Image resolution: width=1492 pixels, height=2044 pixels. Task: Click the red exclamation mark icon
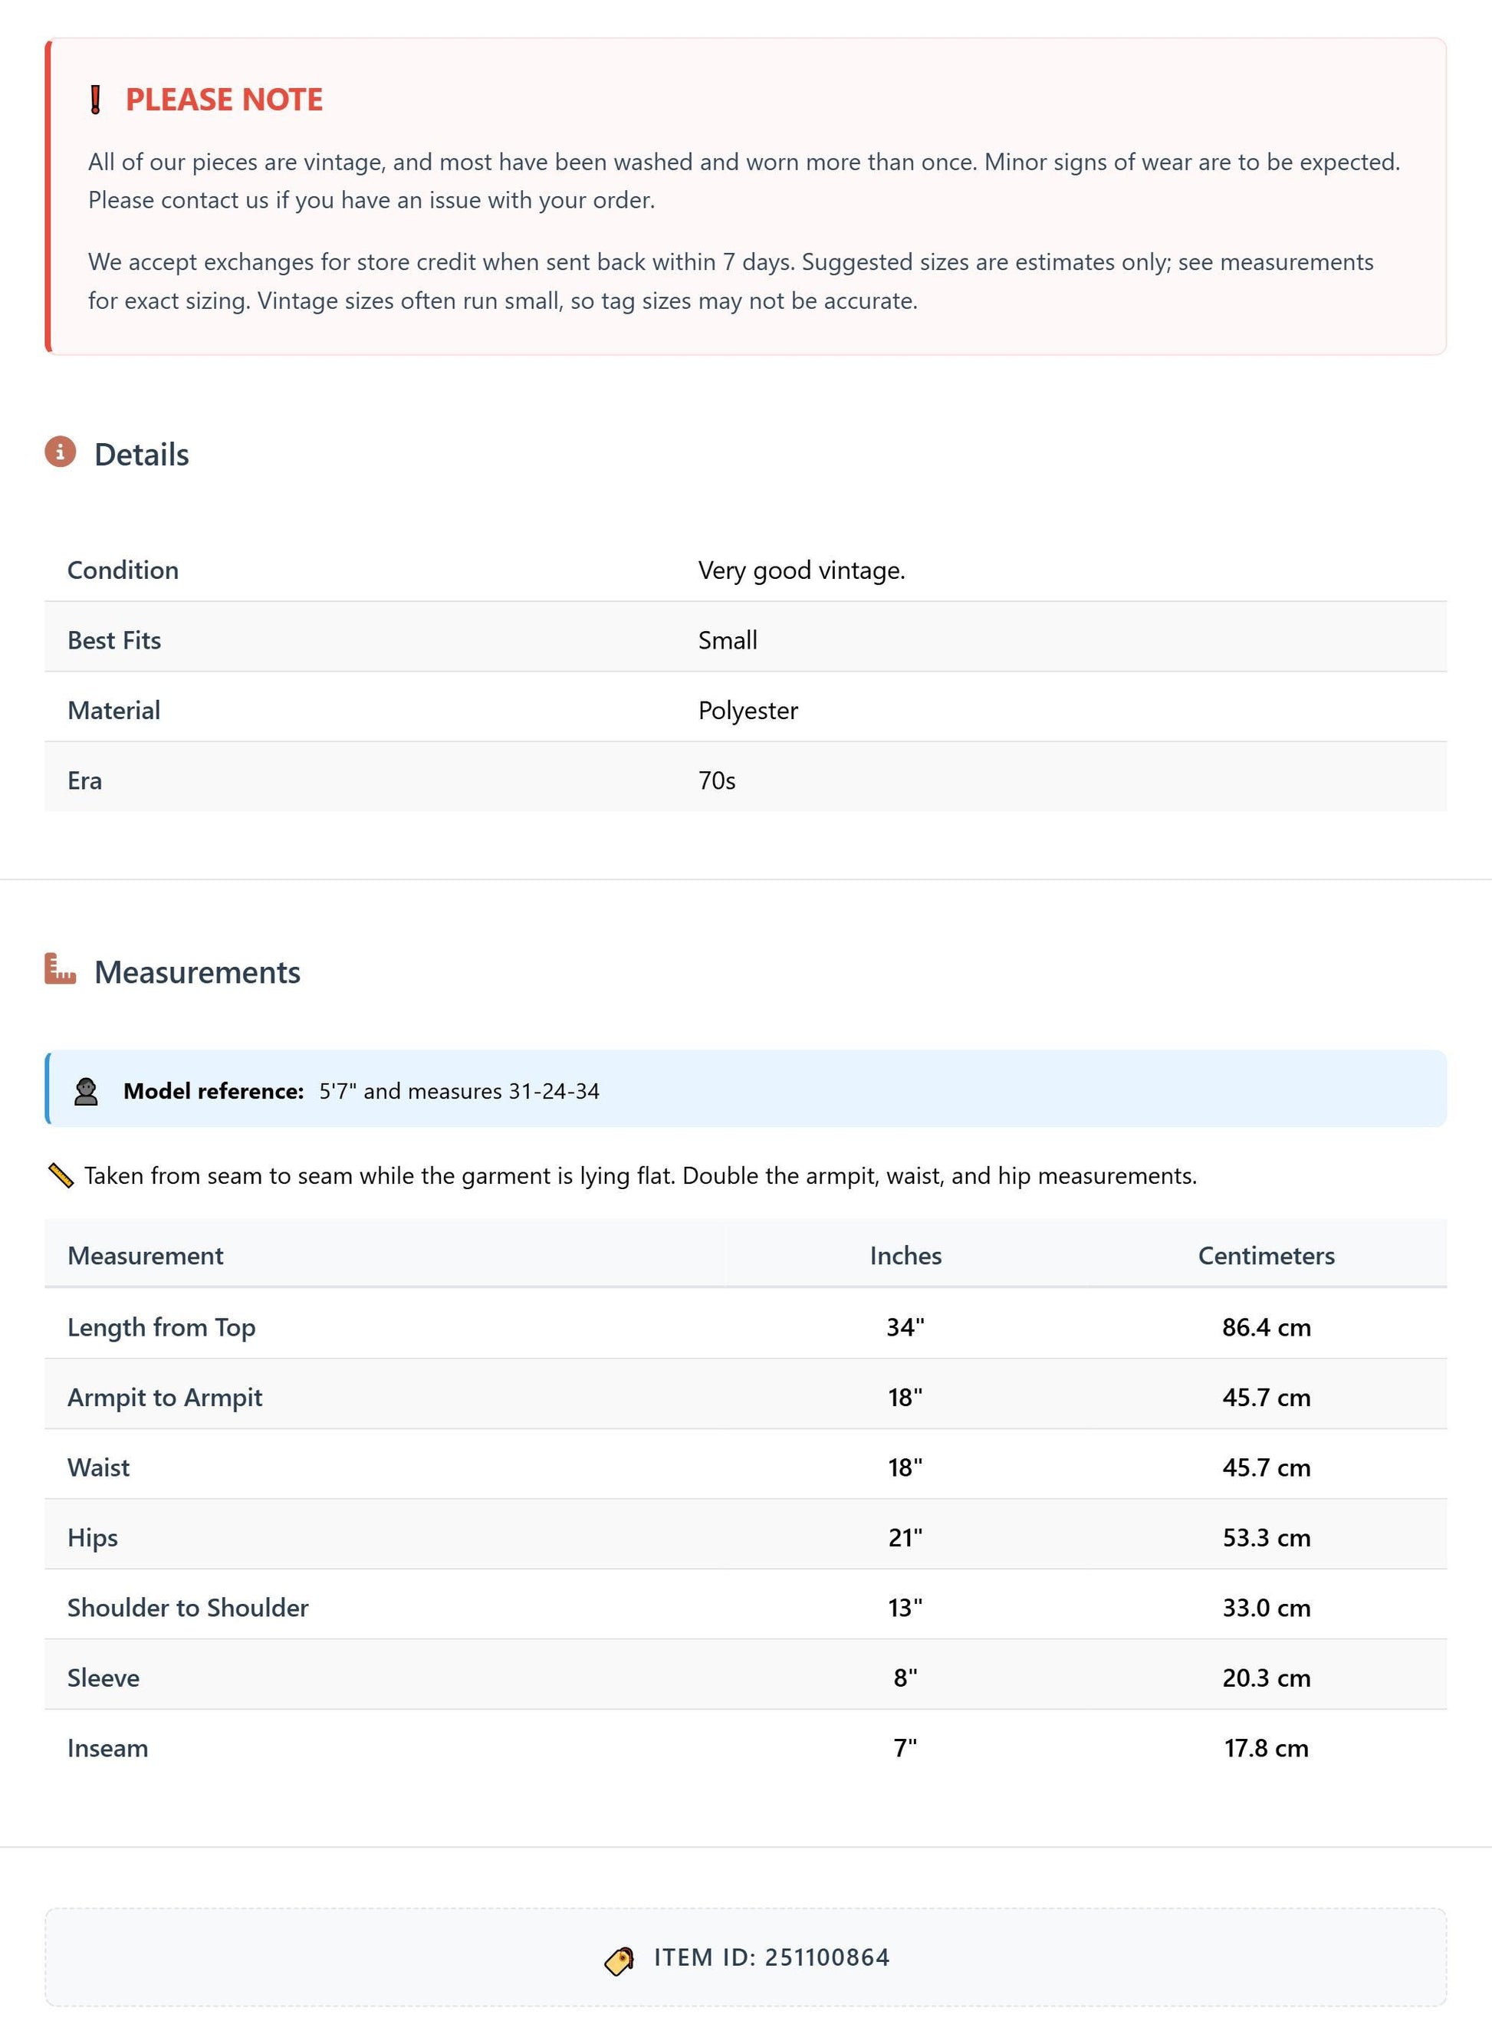(x=96, y=100)
